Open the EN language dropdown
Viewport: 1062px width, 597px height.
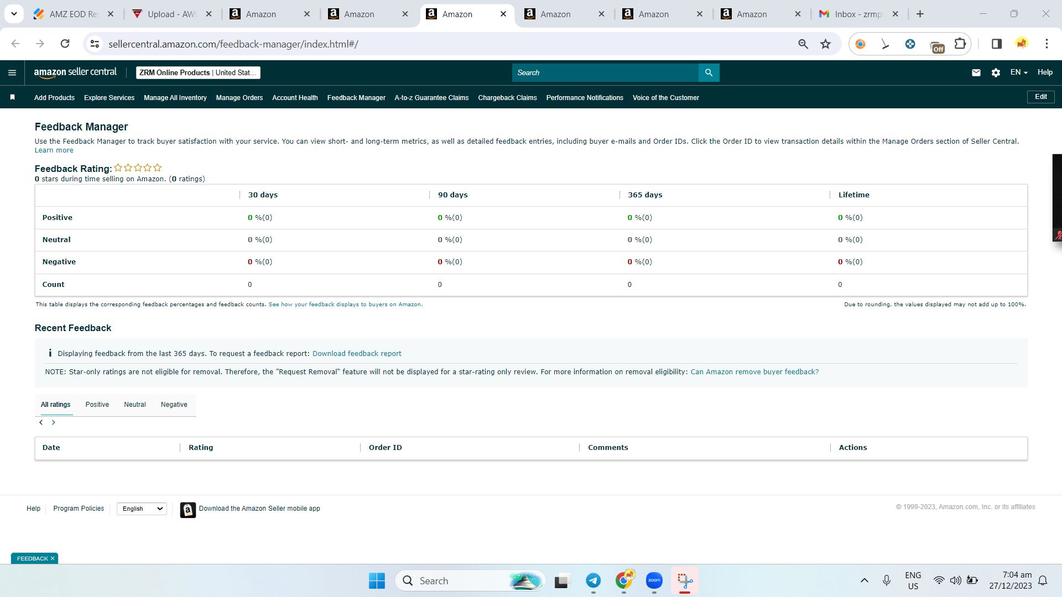click(x=1019, y=72)
